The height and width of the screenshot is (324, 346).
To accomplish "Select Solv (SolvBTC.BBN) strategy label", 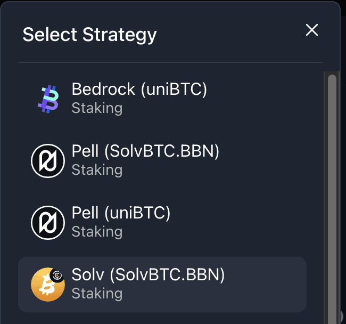I will tap(148, 275).
